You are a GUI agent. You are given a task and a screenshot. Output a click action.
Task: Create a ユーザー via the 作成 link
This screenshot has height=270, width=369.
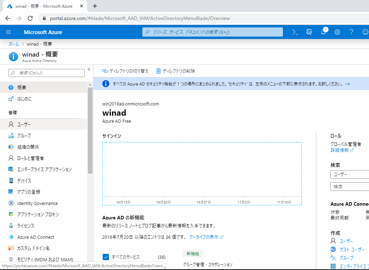(x=346, y=241)
